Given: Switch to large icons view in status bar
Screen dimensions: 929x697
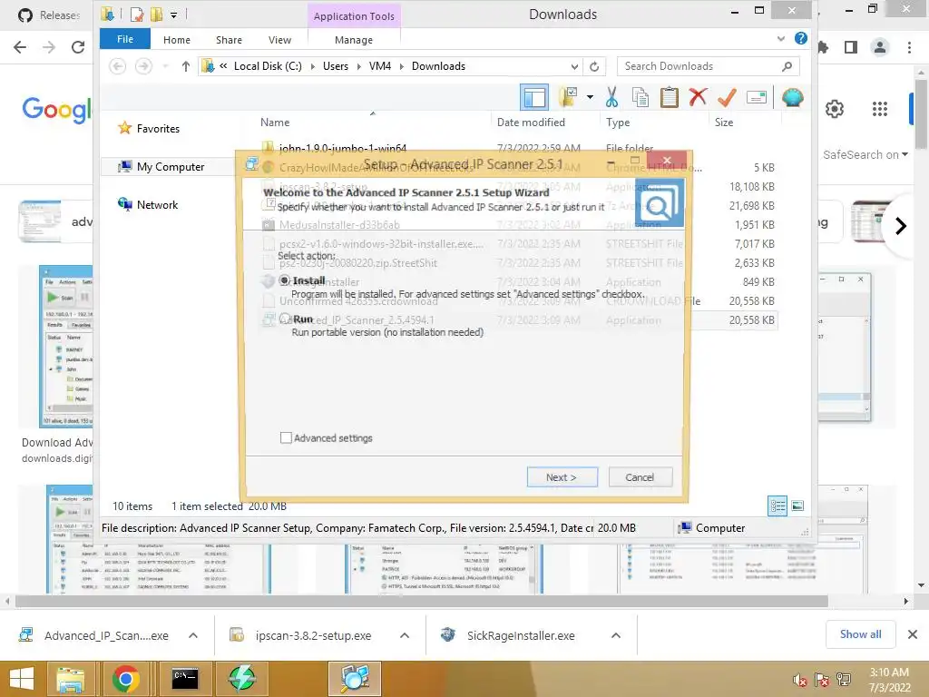Looking at the screenshot, I should [797, 506].
